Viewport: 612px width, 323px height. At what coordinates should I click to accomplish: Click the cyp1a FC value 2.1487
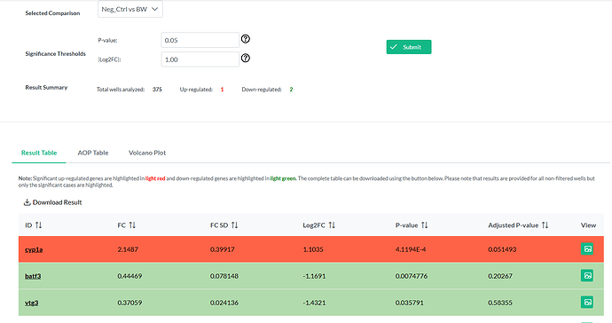point(128,249)
